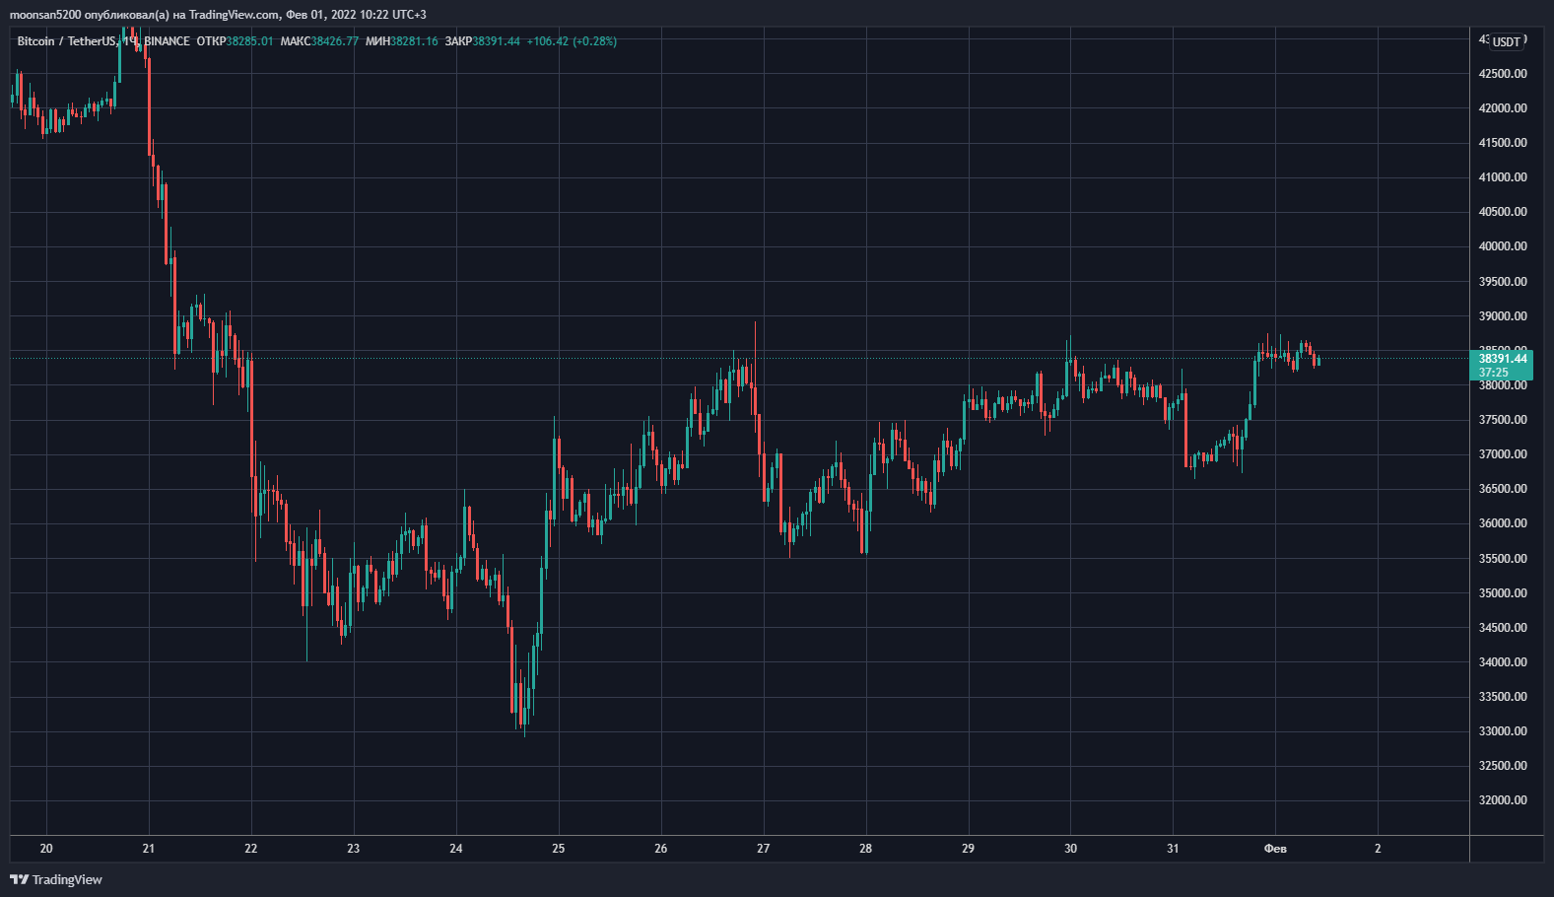Screen dimensions: 1554x897
Task: Click the open value 38285.01
Action: pos(249,41)
